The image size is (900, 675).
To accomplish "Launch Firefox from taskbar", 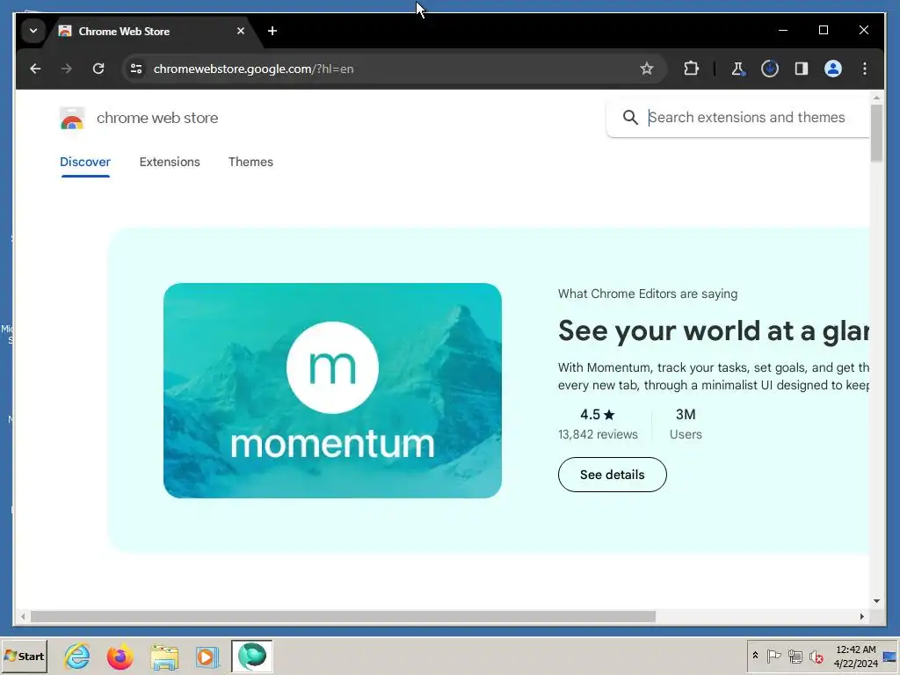I will 120,656.
